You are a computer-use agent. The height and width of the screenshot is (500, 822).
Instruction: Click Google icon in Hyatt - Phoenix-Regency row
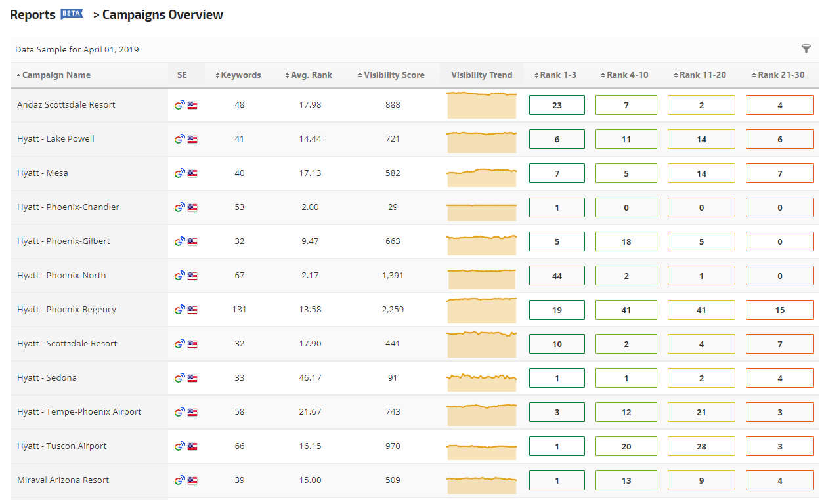[179, 310]
